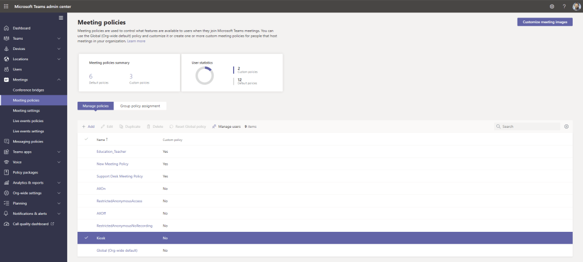583x262 pixels.
Task: Click the Dashboard home icon
Action: [x=6, y=28]
